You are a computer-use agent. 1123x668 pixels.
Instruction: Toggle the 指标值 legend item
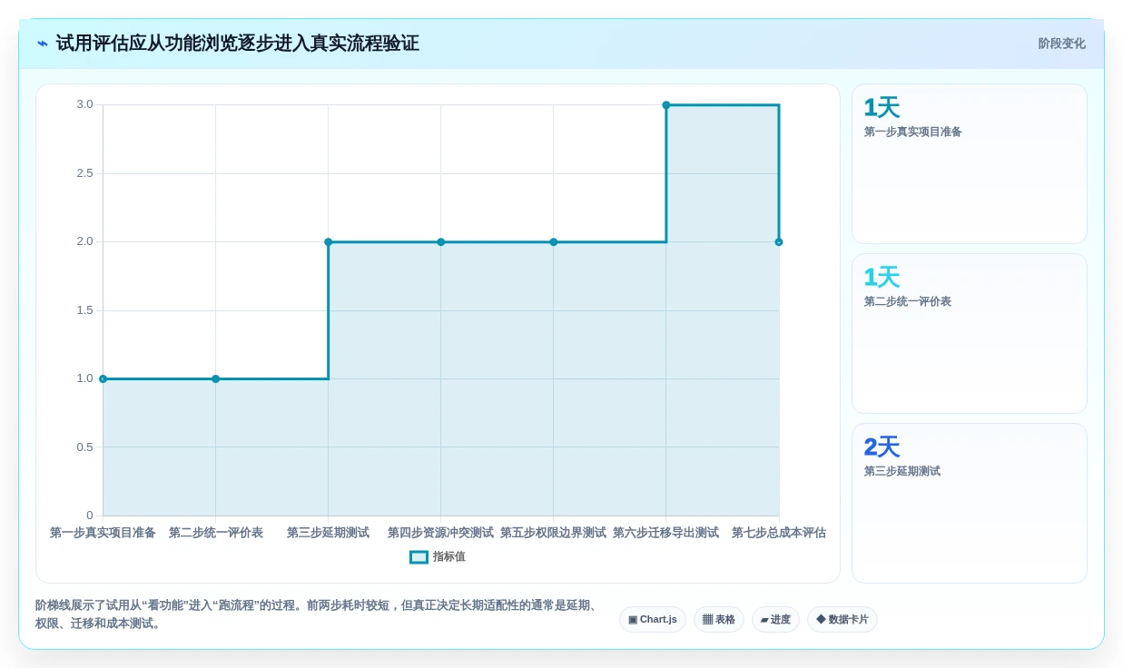click(x=438, y=556)
